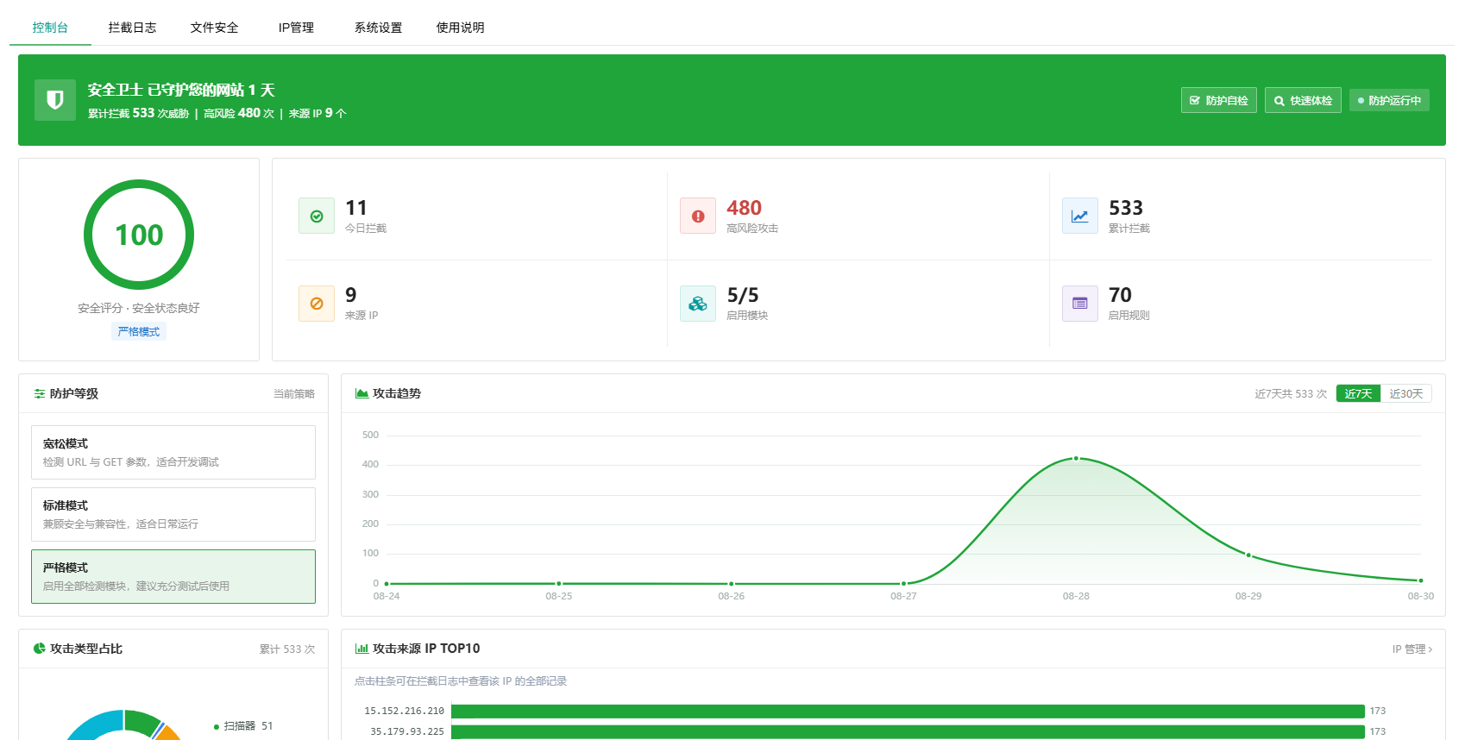Click the line chart icon beside 累计拦截
Viewport: 1465px width, 740px height.
point(1080,216)
